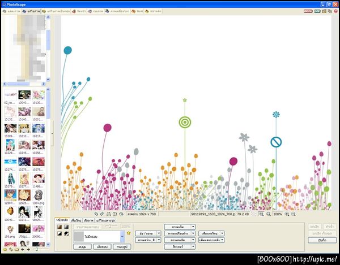Open the Auto Level dropdown arrow, top row

pyautogui.click(x=193, y=227)
